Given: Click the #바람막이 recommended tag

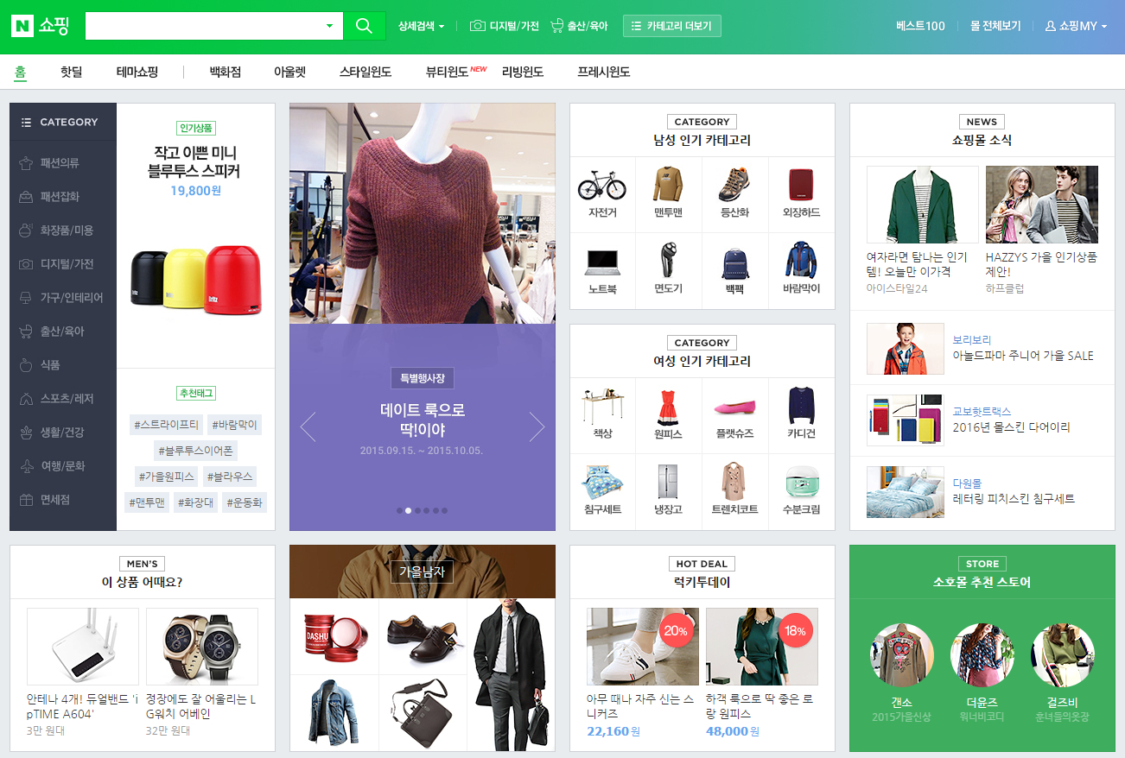Looking at the screenshot, I should 234,424.
